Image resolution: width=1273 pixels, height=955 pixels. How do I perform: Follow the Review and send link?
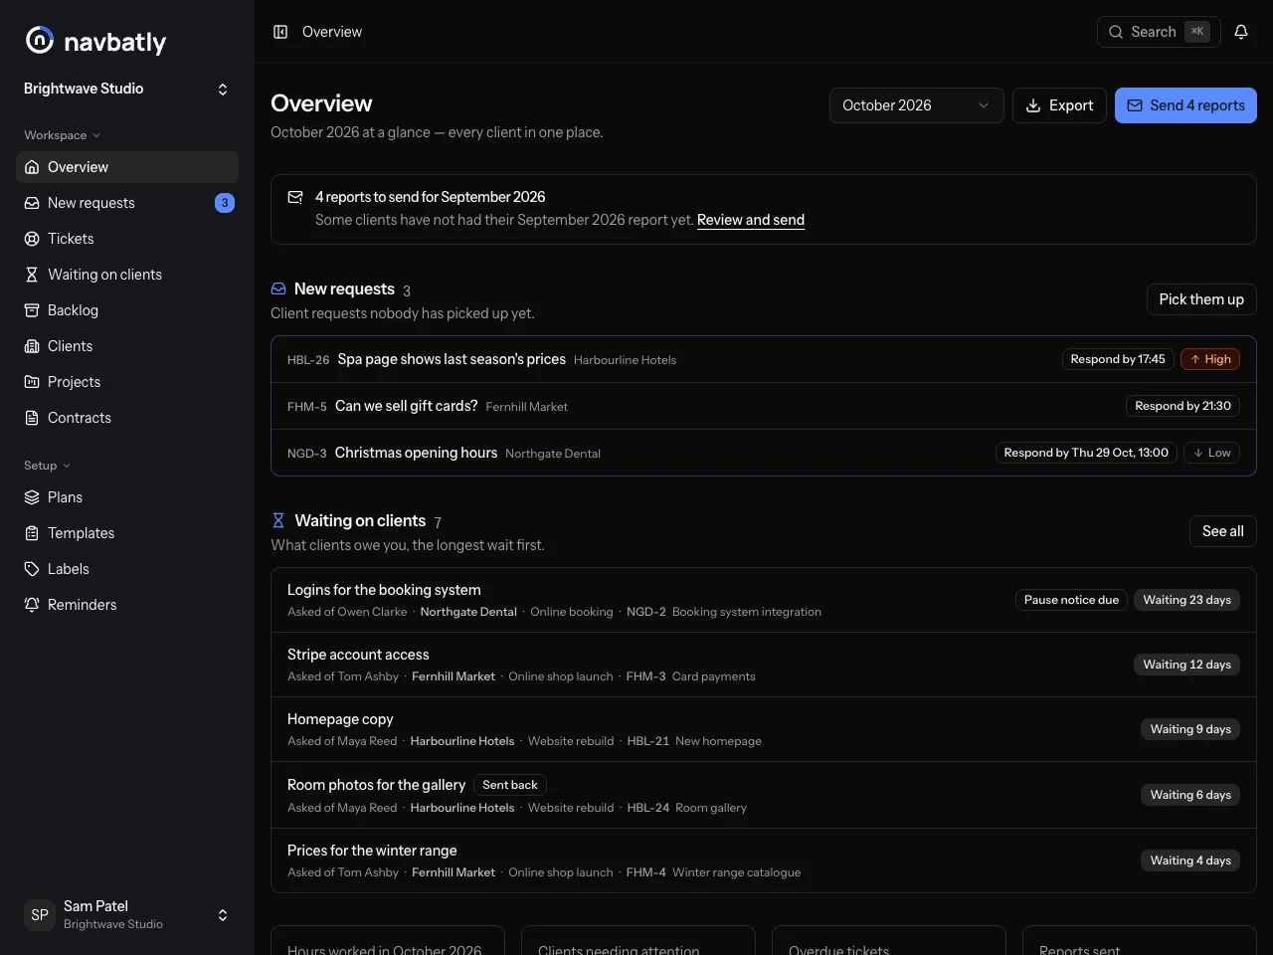751,220
